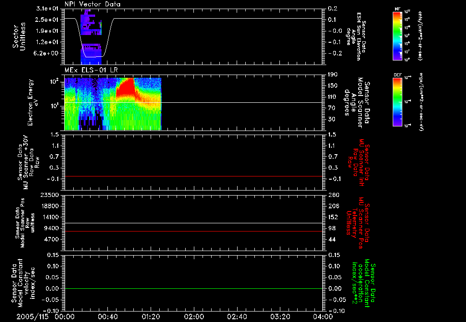466x322 pixels.
Task: Click the red 'MU Scanner Inh' axis label
Action: [x=359, y=162]
